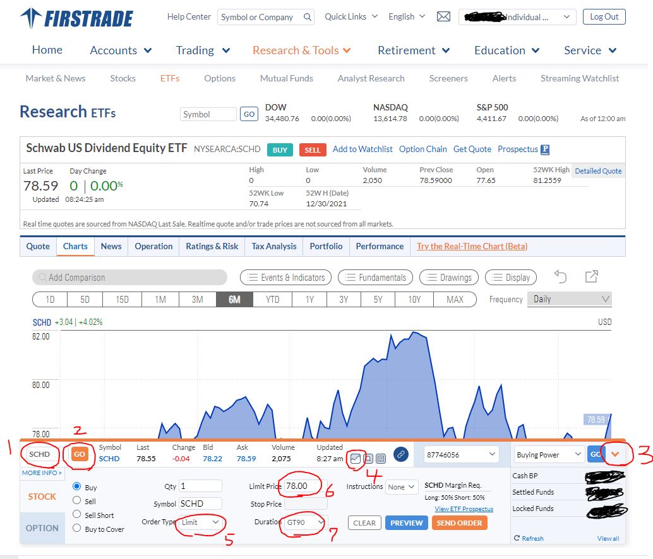Open the Order Type Limit dropdown
The width and height of the screenshot is (653, 559).
tap(200, 522)
